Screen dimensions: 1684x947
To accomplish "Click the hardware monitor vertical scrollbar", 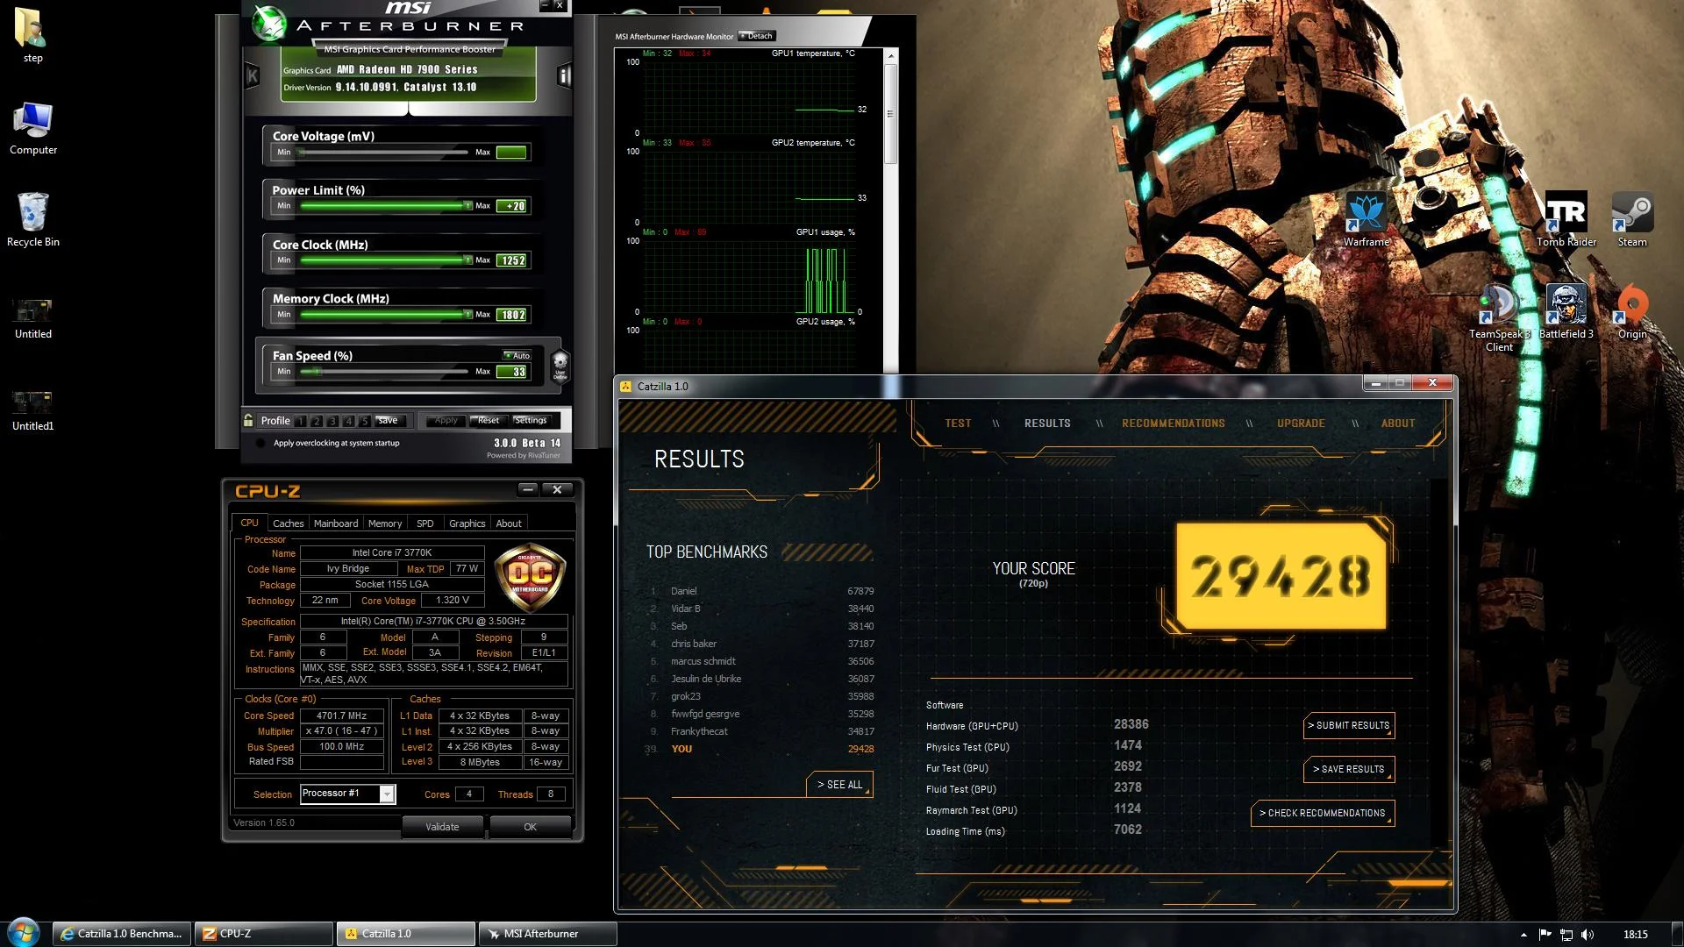I will (891, 210).
